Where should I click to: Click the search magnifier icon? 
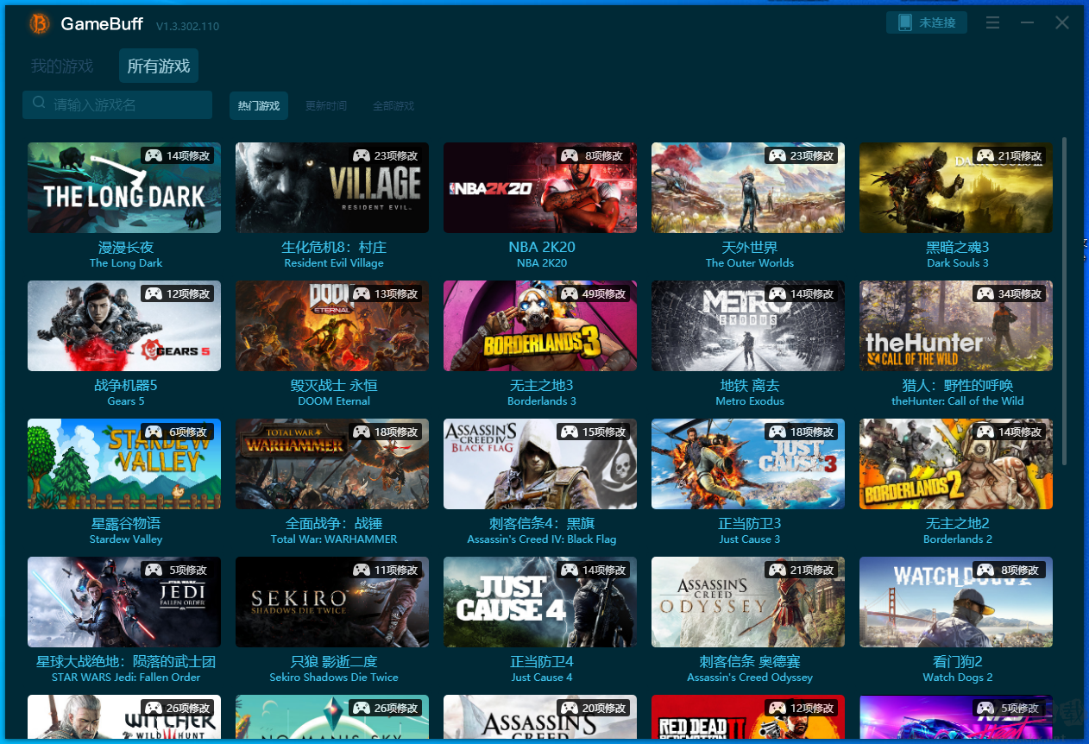[x=39, y=103]
